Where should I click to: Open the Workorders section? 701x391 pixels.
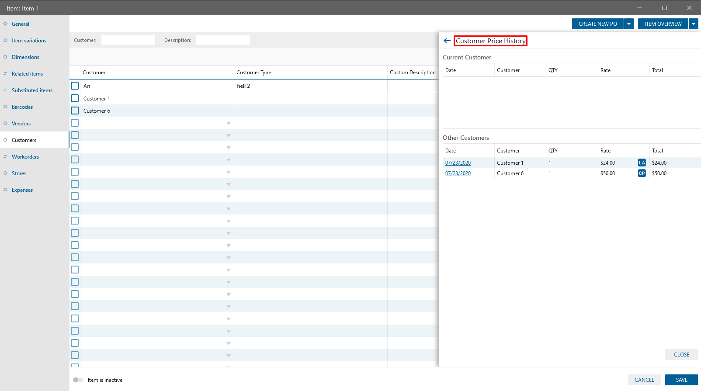[25, 157]
